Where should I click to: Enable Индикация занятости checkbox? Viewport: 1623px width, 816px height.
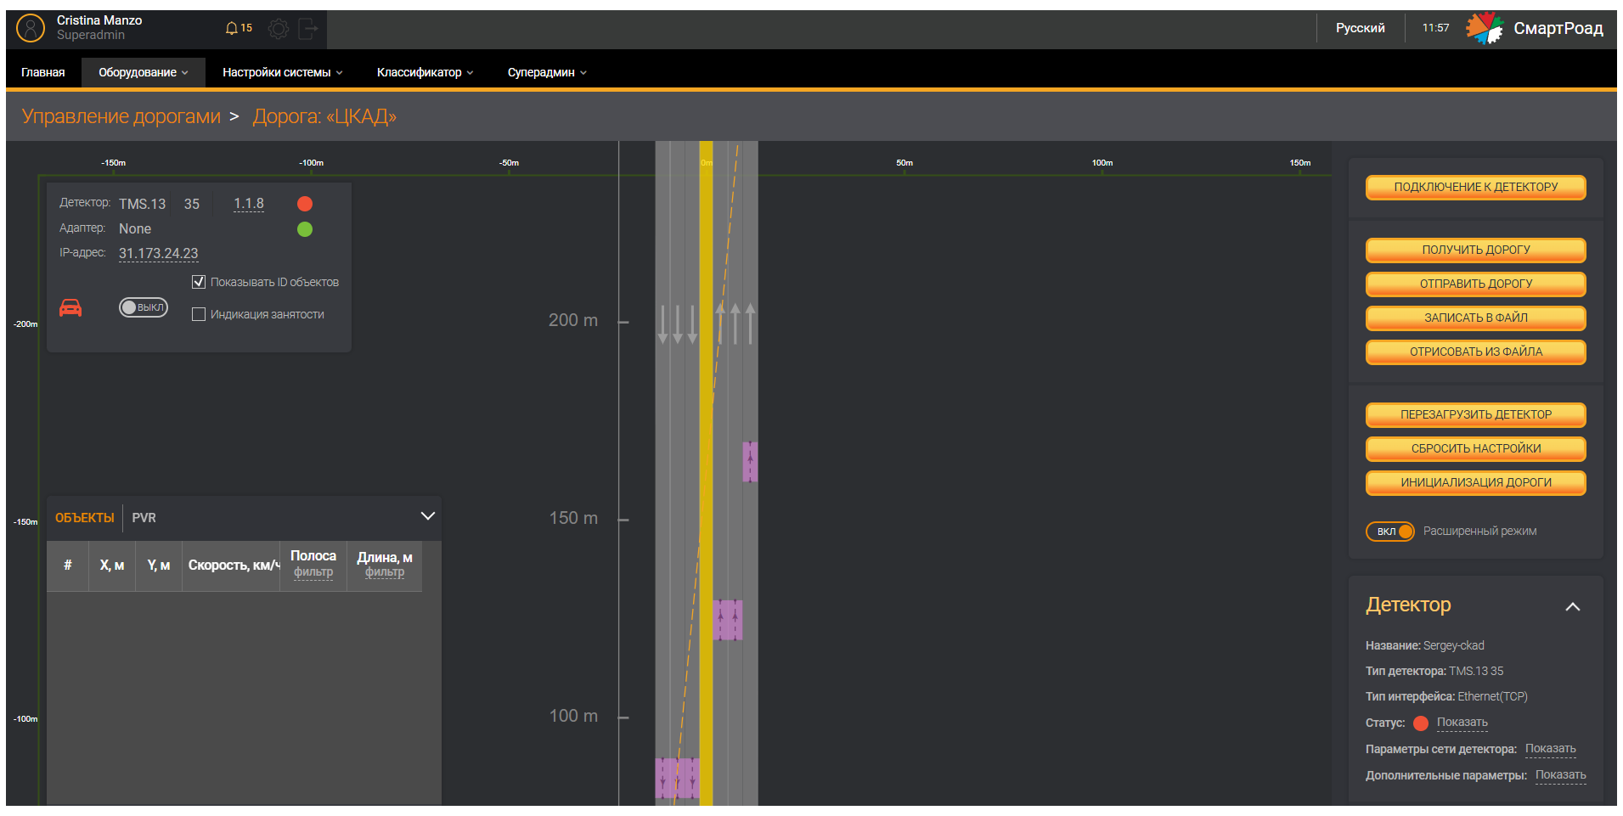[x=199, y=314]
